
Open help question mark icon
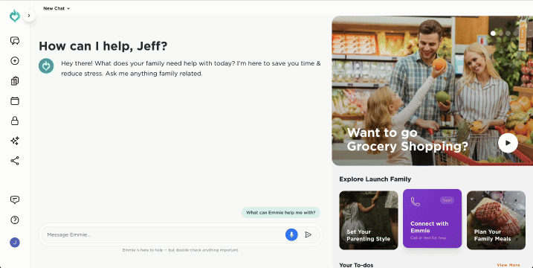pyautogui.click(x=15, y=220)
